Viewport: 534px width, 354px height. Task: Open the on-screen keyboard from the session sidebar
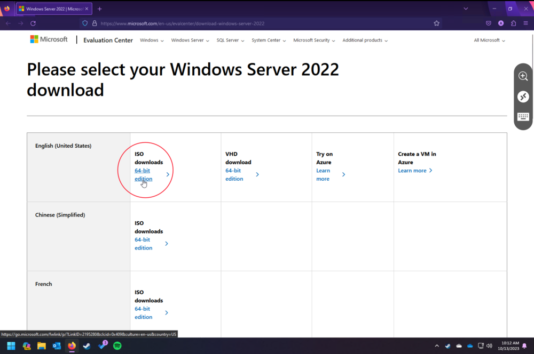pos(523,116)
